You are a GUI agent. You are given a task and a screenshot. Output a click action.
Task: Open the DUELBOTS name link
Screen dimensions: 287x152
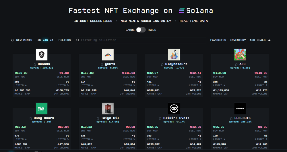tap(243, 118)
